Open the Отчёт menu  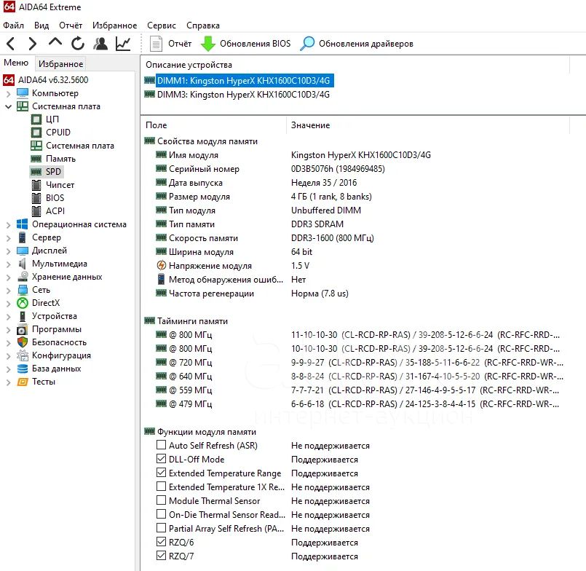point(71,25)
